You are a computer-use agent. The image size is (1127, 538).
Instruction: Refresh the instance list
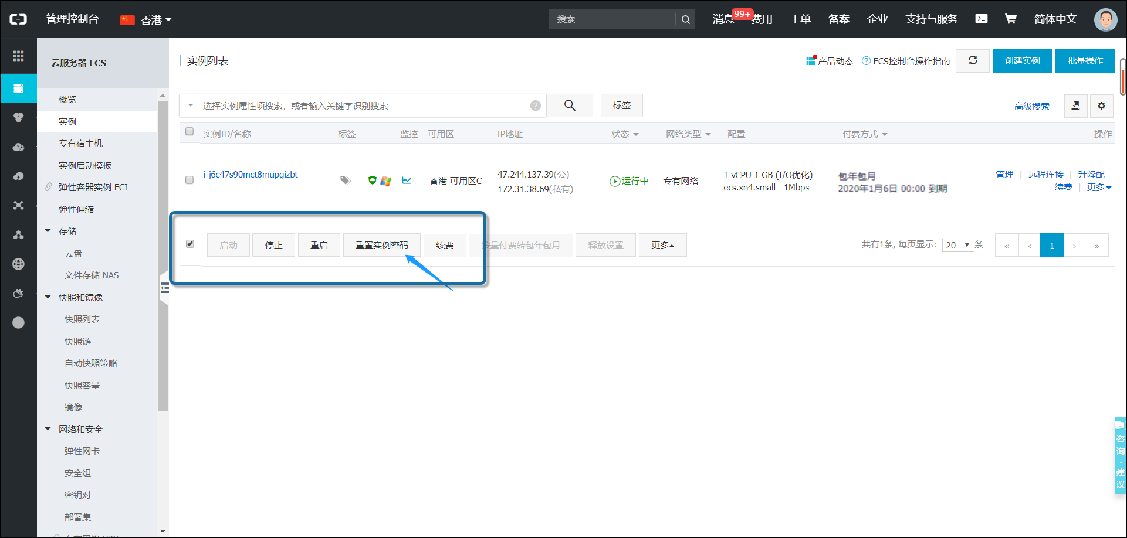(973, 60)
